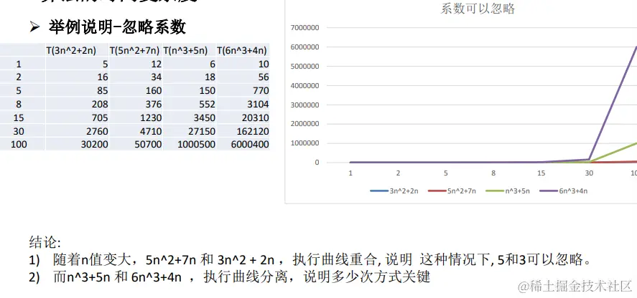Click table cell with value 3104

coord(258,104)
